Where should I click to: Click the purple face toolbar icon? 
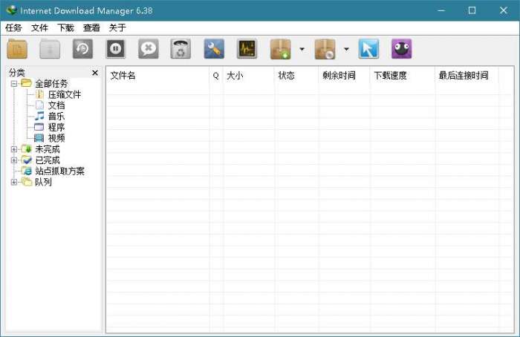click(401, 49)
